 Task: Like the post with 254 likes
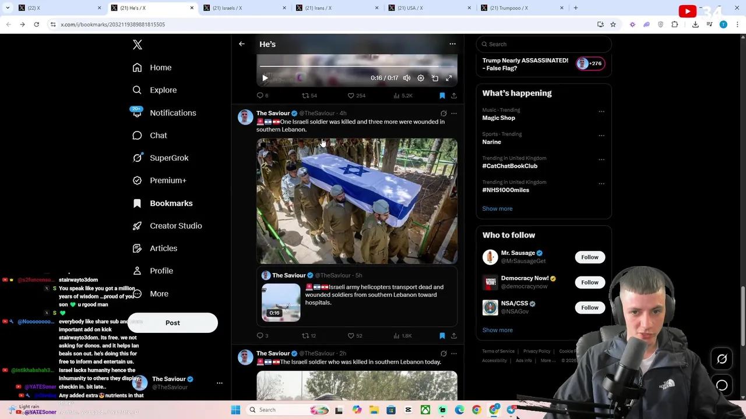click(356, 95)
